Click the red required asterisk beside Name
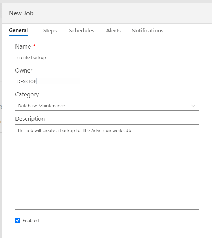This screenshot has height=238, width=212. (34, 46)
